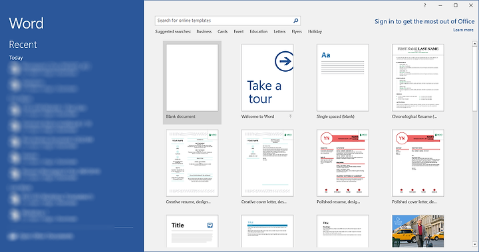
Task: Click the template list scroll up arrow
Action: 475,44
